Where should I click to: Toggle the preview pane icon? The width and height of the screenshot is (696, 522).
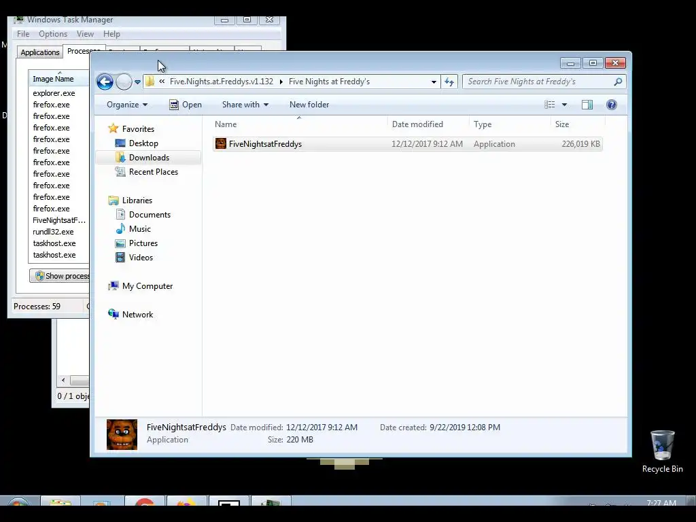pyautogui.click(x=587, y=105)
